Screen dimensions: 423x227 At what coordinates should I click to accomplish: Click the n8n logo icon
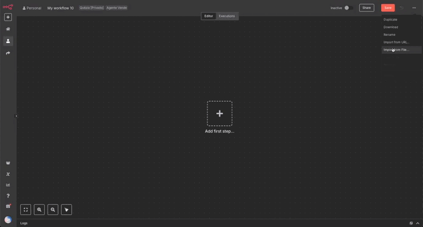[x=8, y=7]
